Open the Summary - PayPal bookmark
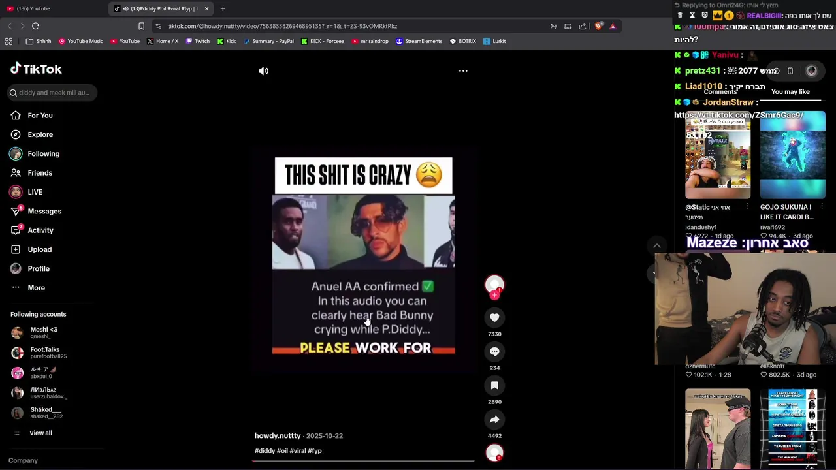836x470 pixels. [268, 41]
